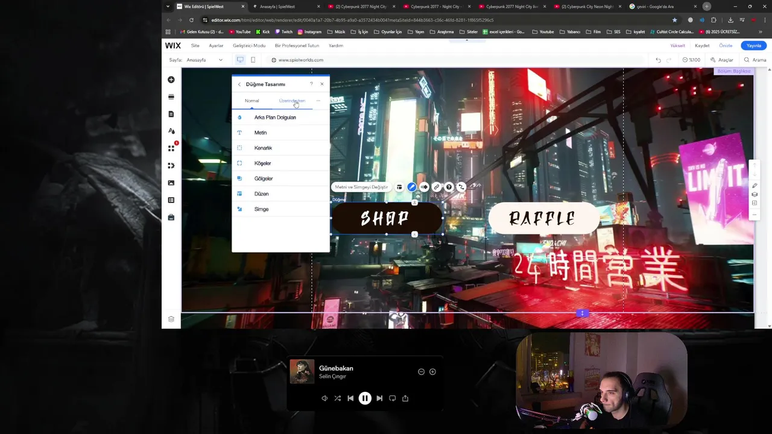The height and width of the screenshot is (434, 772).
Task: Expand more states via three dots in panel
Action: (318, 101)
